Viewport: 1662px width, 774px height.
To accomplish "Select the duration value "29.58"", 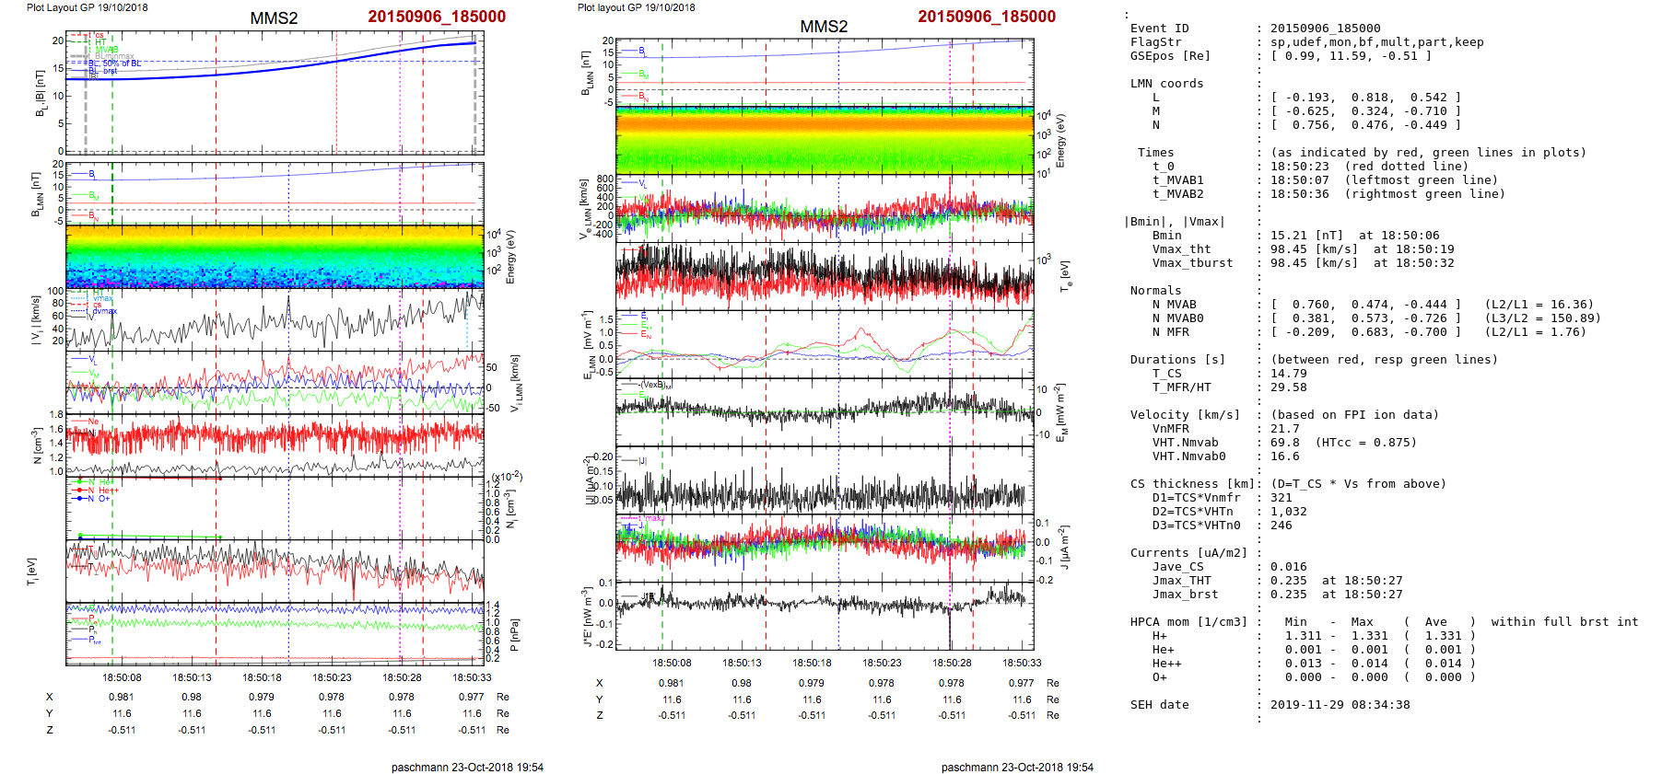I will (x=1288, y=387).
